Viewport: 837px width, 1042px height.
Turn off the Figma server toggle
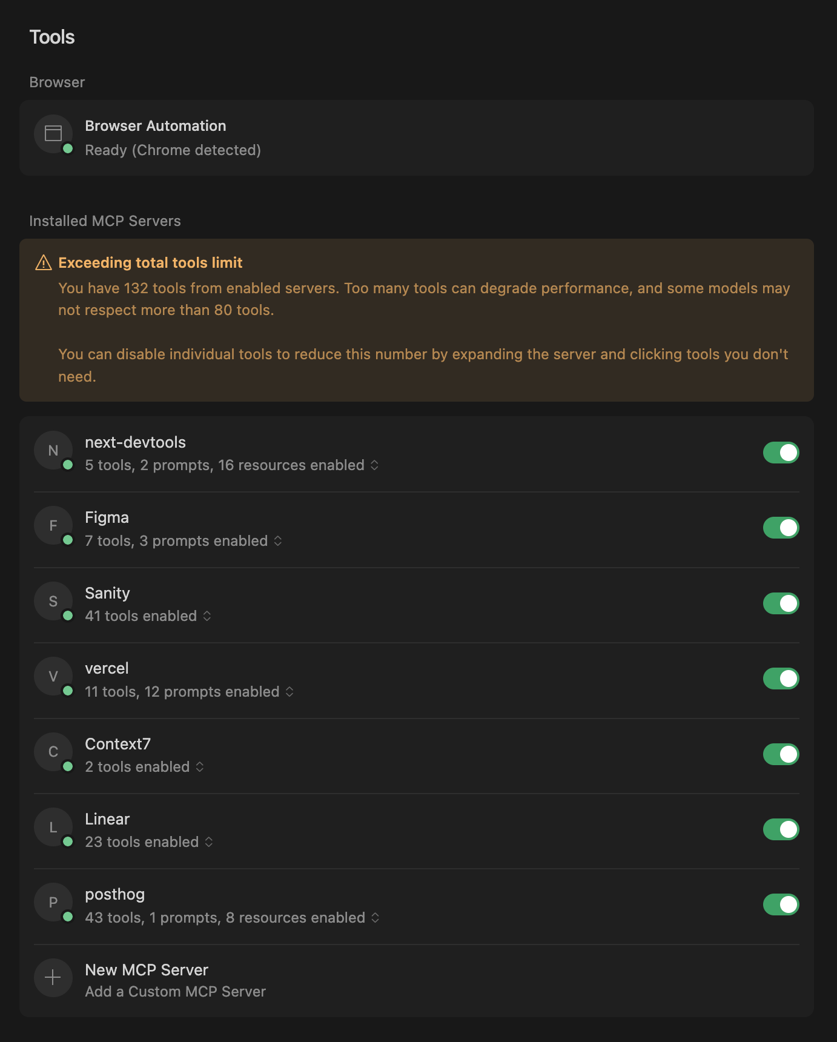tap(781, 528)
